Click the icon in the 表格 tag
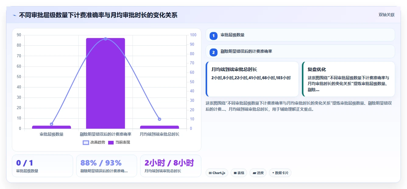 click(235, 173)
